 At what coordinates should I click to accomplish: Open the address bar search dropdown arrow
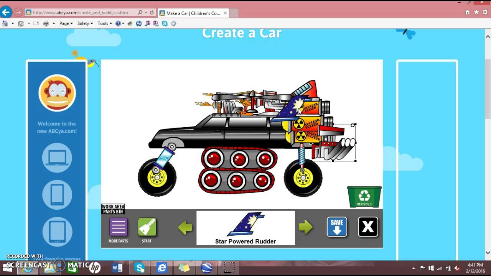pos(146,13)
